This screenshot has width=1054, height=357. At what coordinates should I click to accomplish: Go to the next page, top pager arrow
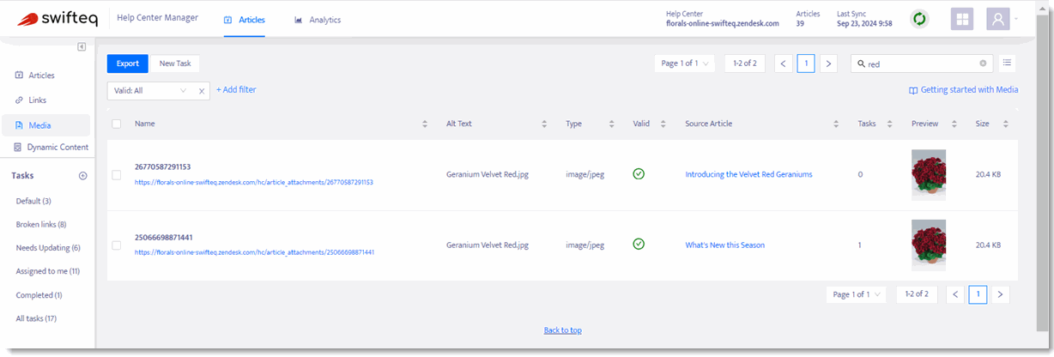[x=828, y=64]
